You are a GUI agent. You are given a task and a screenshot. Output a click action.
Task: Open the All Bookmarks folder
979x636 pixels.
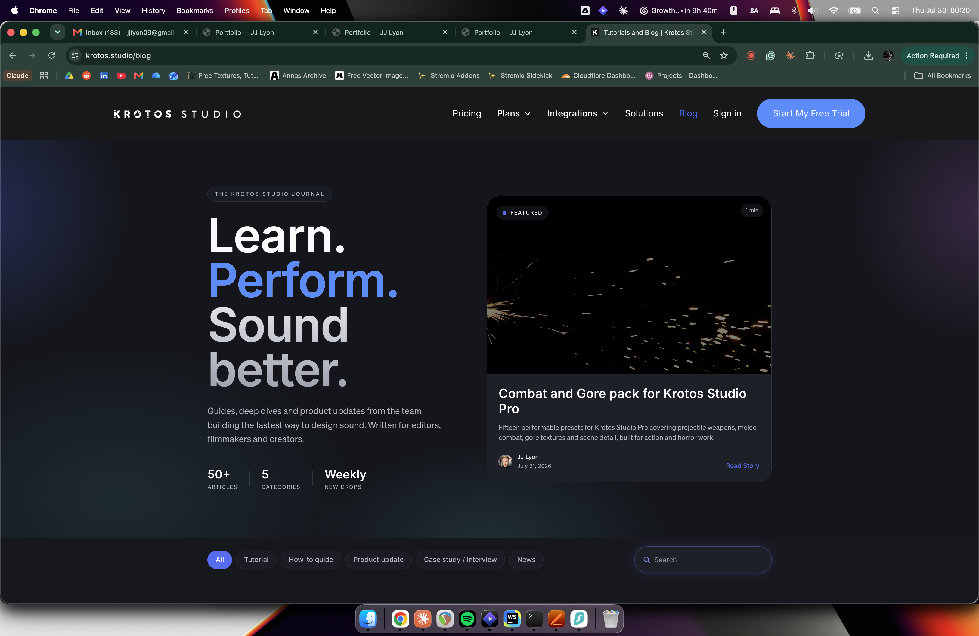point(942,76)
